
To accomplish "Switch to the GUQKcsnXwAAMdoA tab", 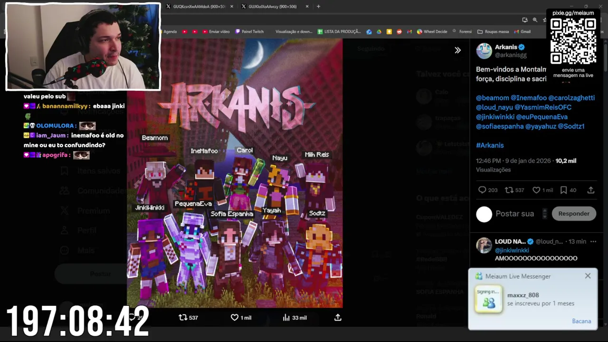I will [x=195, y=7].
